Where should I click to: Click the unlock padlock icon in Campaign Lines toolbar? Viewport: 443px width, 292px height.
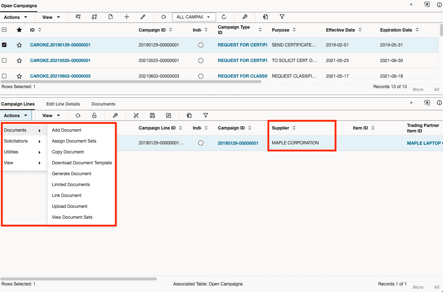tap(94, 116)
